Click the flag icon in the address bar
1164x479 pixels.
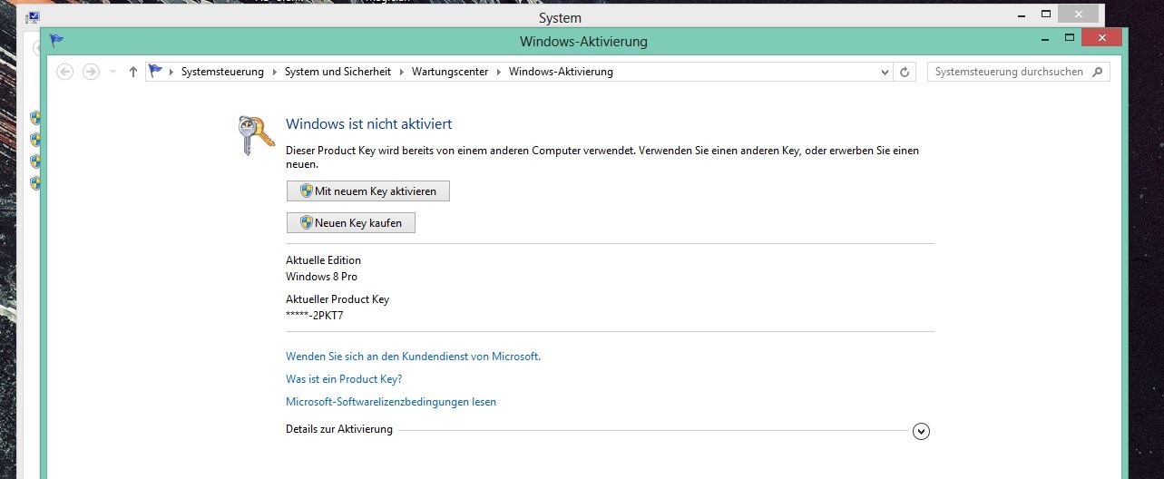[x=155, y=72]
